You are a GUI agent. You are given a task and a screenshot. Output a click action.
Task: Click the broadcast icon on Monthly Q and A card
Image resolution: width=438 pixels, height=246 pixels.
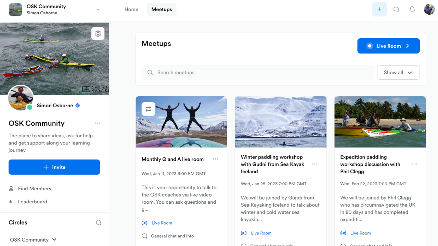(x=144, y=223)
